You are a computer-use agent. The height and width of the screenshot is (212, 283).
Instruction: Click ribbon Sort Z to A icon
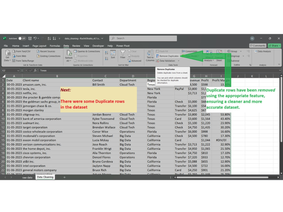(106, 59)
